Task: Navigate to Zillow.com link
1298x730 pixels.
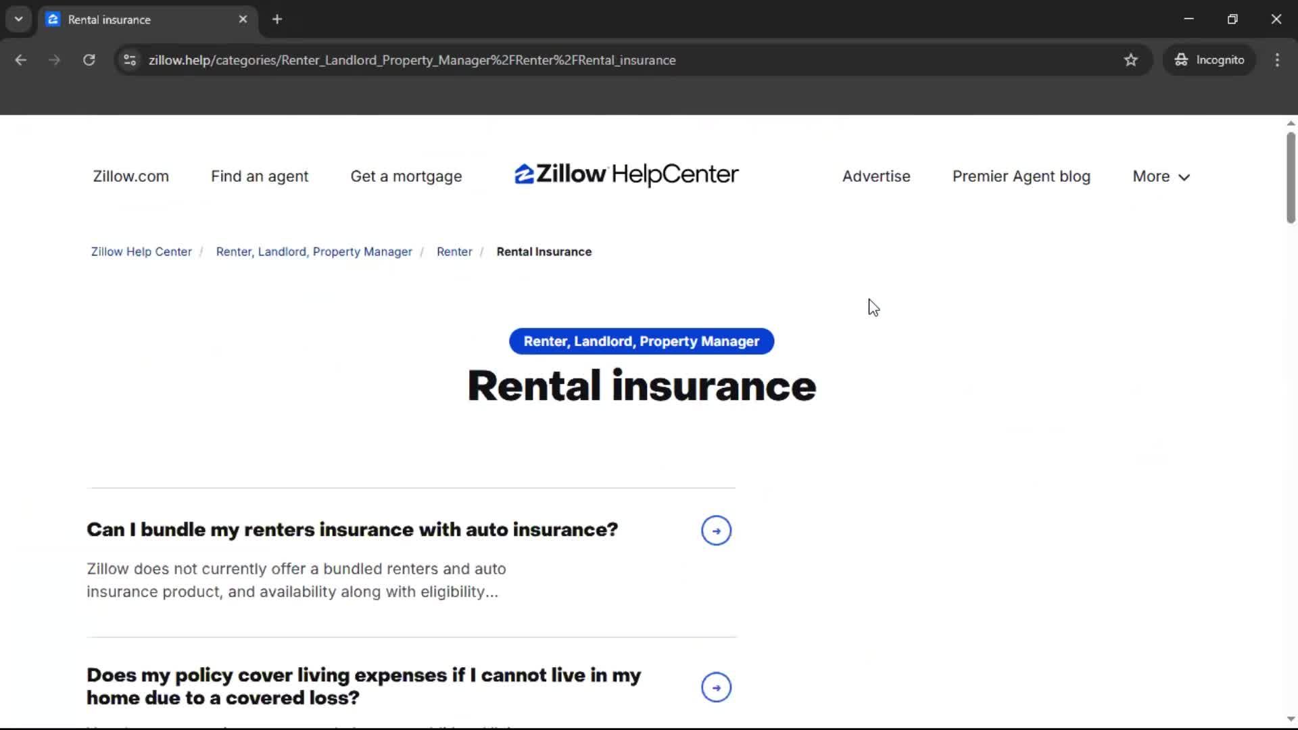Action: (130, 176)
